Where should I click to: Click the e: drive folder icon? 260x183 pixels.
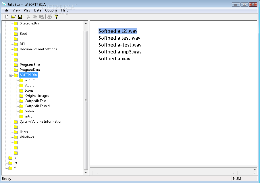click(10, 163)
